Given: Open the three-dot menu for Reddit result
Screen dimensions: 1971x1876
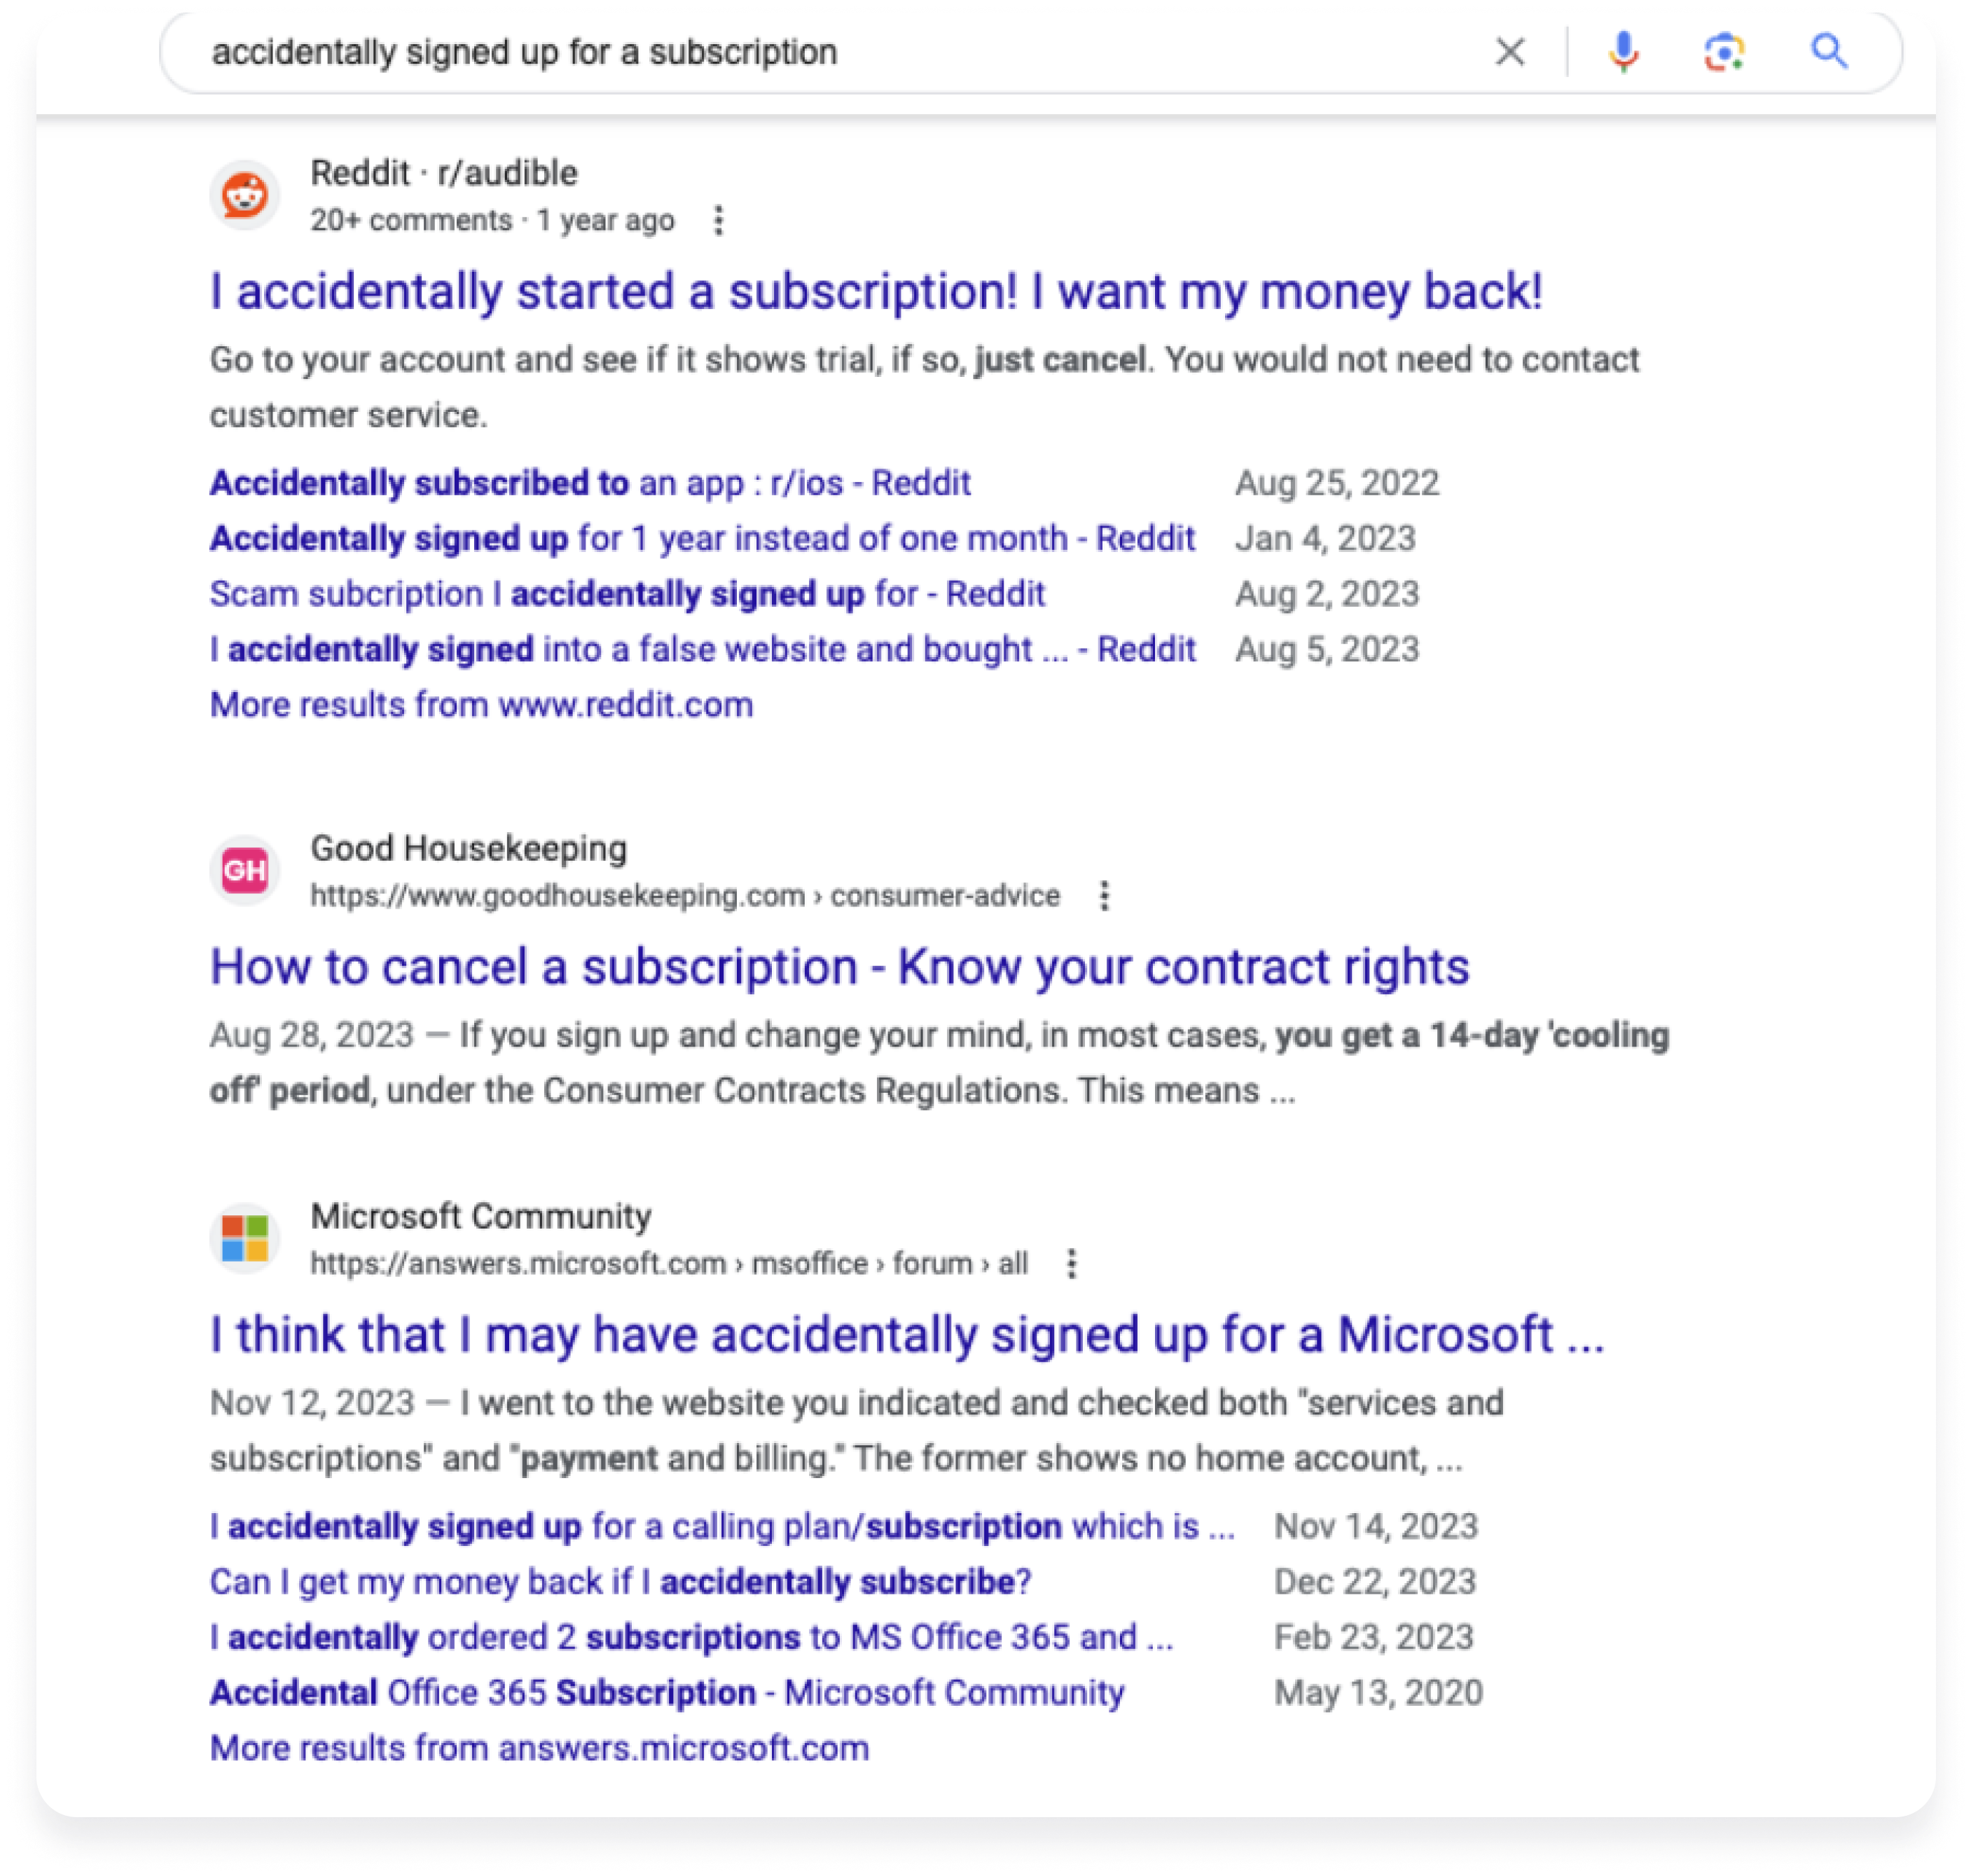Looking at the screenshot, I should (718, 220).
